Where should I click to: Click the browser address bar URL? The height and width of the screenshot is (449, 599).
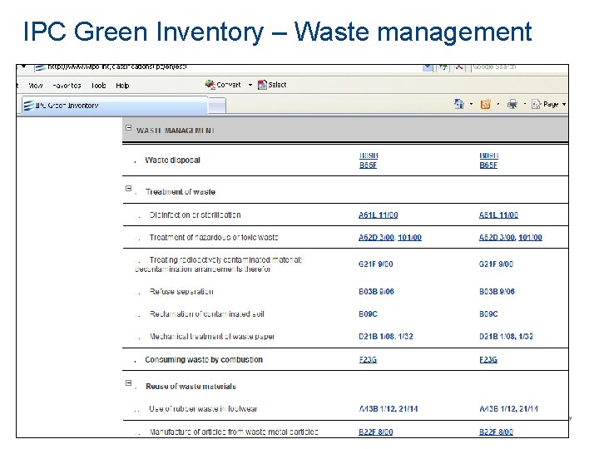[x=117, y=67]
